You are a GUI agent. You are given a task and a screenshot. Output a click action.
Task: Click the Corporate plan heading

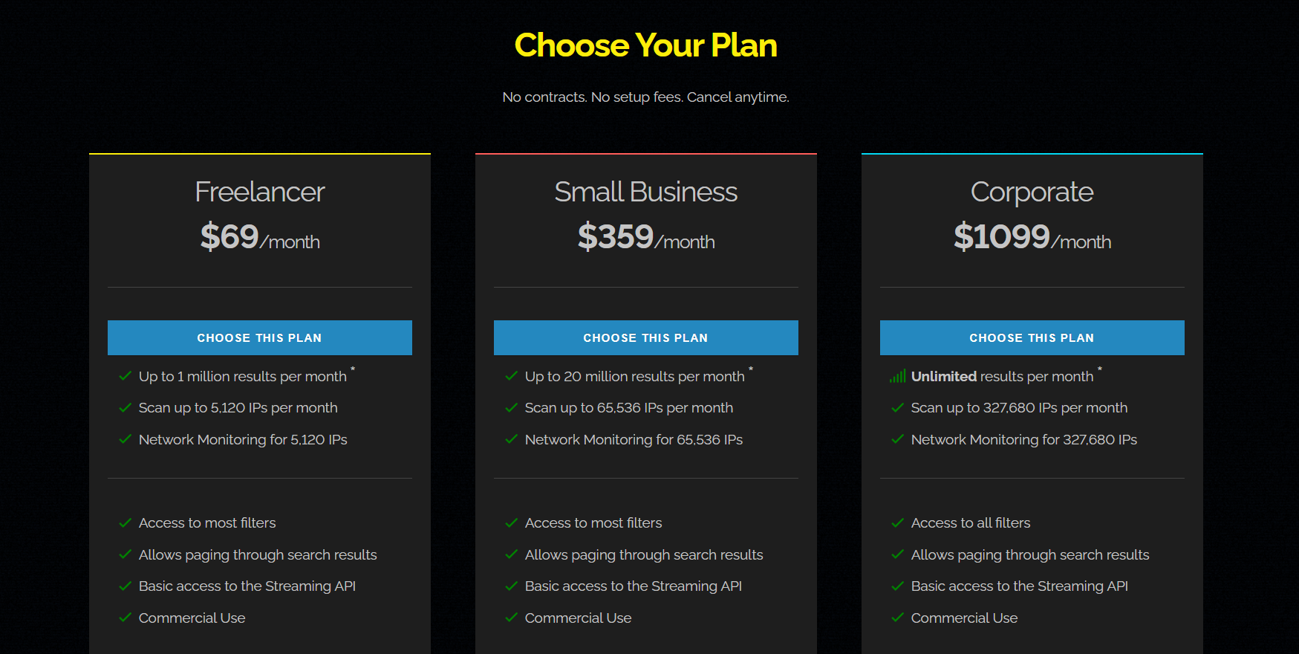[1032, 192]
